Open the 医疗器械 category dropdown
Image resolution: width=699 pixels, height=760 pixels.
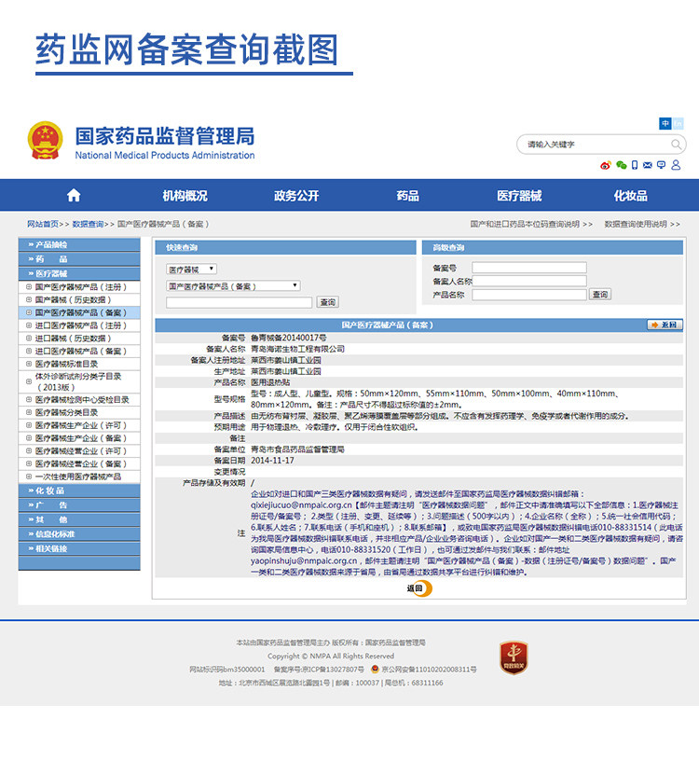point(191,269)
